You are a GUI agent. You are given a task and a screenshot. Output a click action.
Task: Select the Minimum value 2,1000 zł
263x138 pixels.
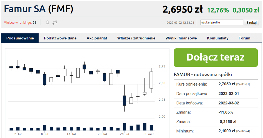pos(227,131)
